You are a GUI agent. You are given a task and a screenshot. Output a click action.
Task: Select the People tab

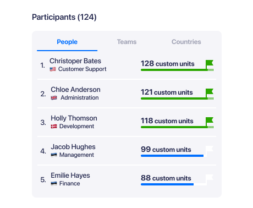67,42
